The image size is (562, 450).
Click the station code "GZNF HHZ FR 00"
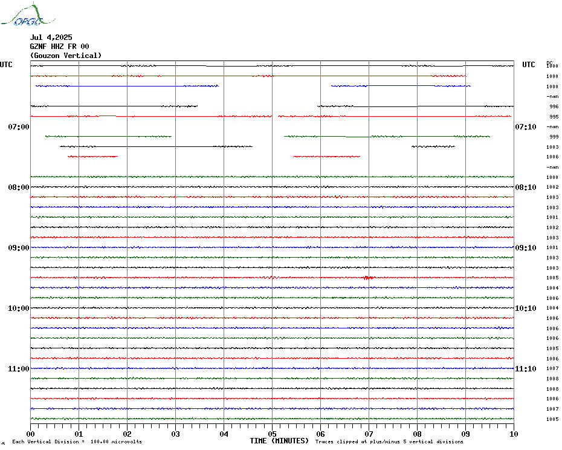pos(59,47)
